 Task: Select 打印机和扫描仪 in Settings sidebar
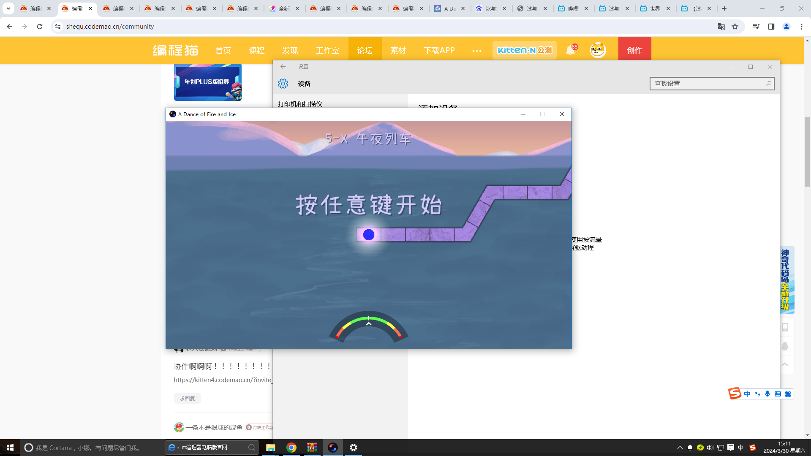pos(300,104)
